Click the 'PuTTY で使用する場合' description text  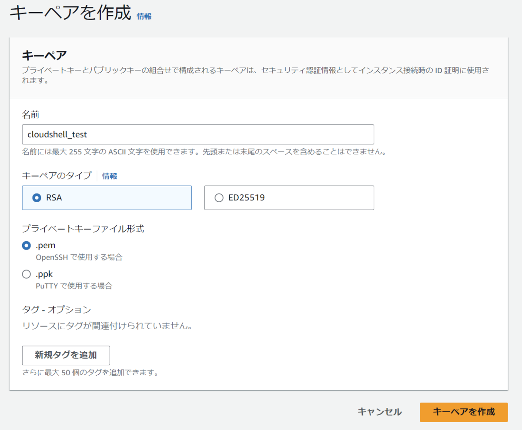(x=74, y=286)
